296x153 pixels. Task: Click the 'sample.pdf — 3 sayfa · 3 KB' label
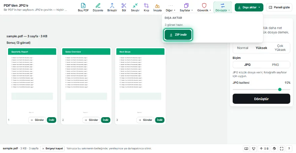(27, 36)
